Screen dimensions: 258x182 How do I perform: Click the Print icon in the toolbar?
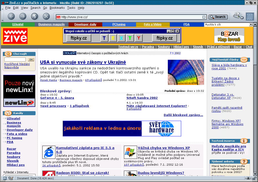pos(236,16)
